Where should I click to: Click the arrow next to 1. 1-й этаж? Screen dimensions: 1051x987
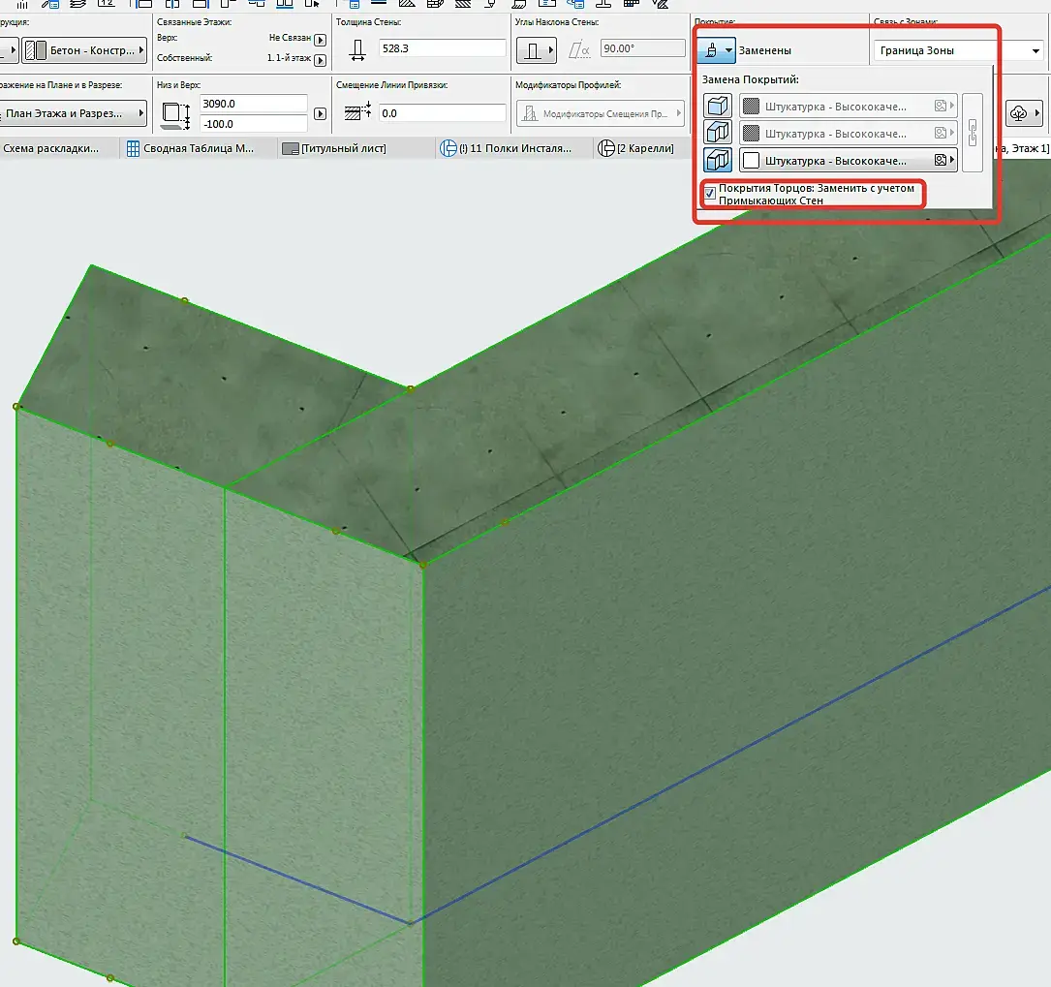321,60
